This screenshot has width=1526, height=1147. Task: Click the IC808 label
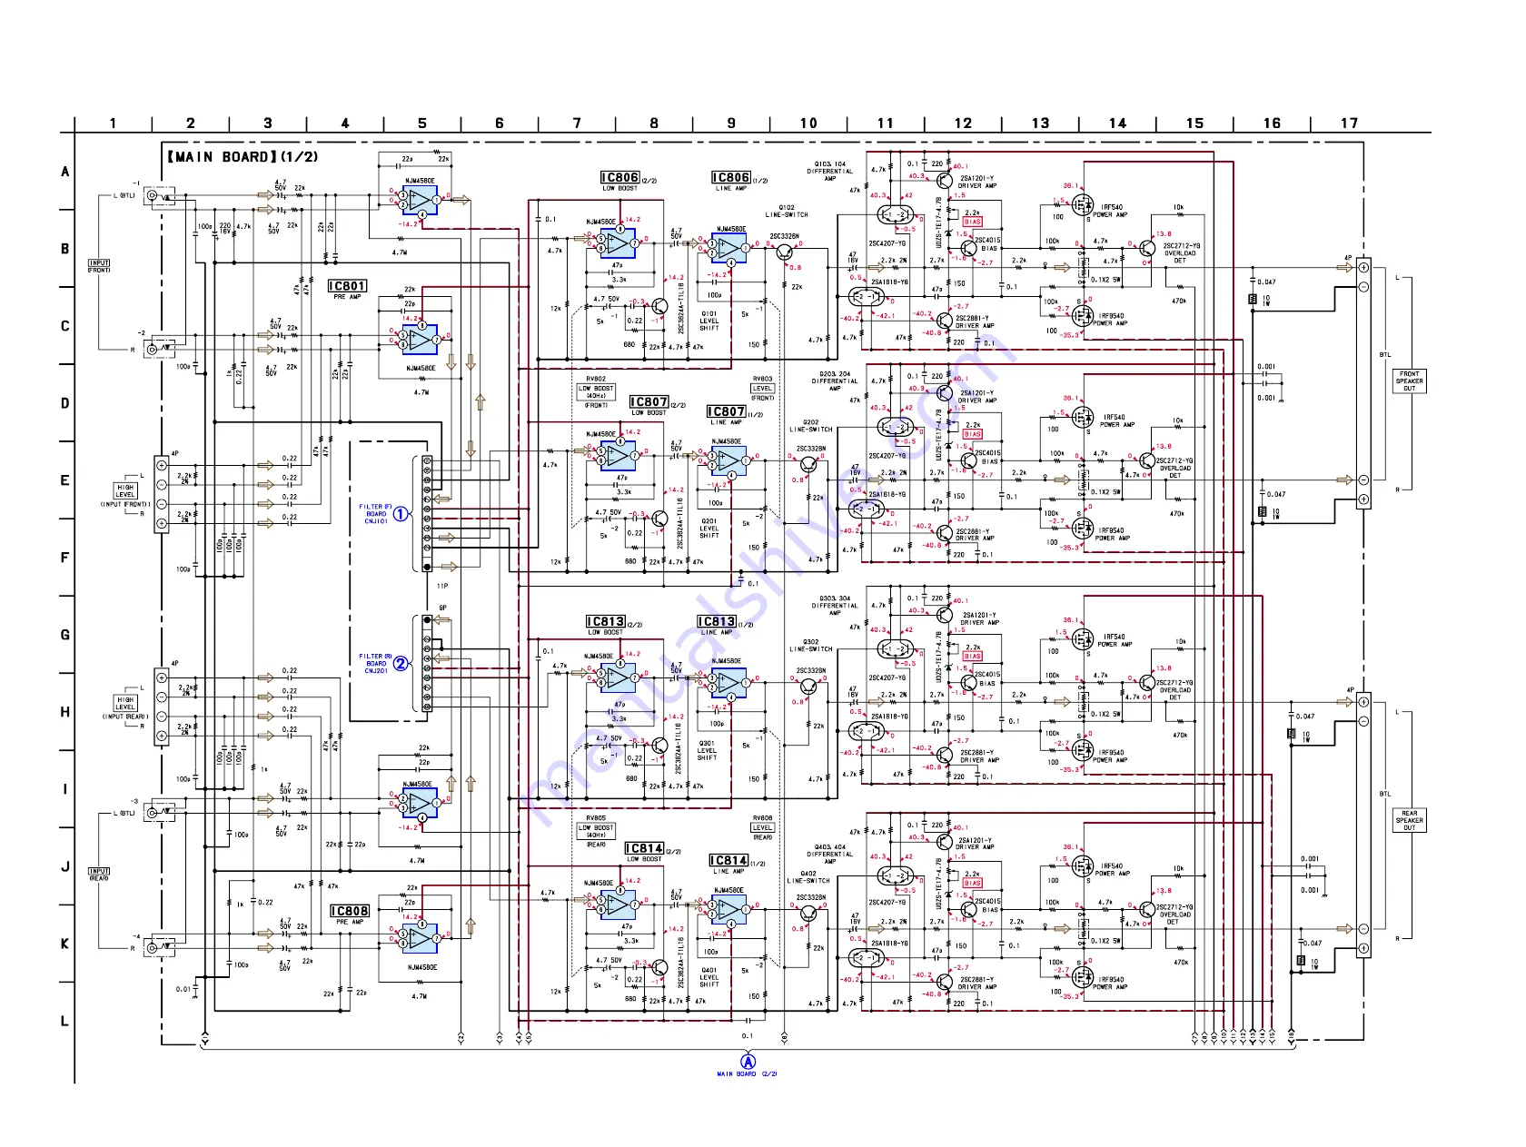(350, 911)
